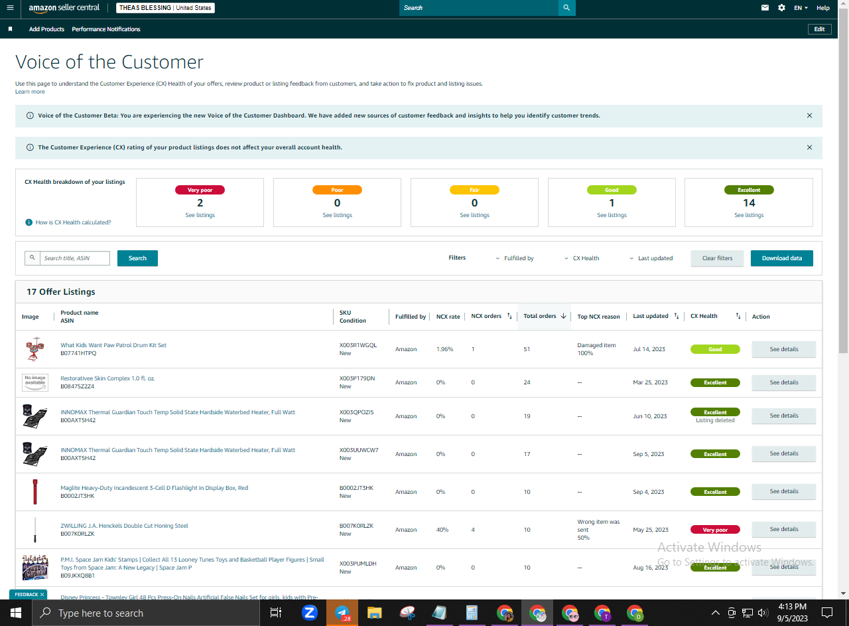
Task: Click the Space Jam stamps thumbnail
Action: 35,568
